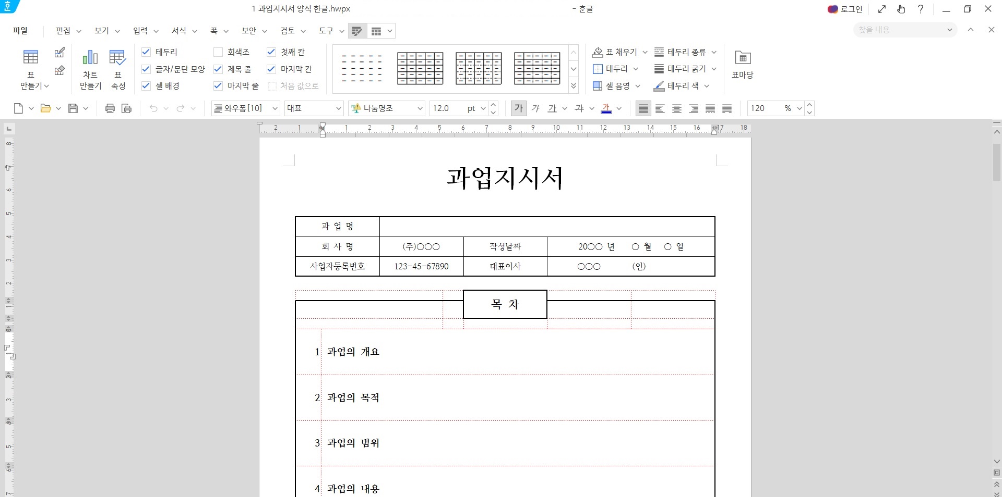Open the 입력 menu
The image size is (1002, 497).
tap(140, 31)
